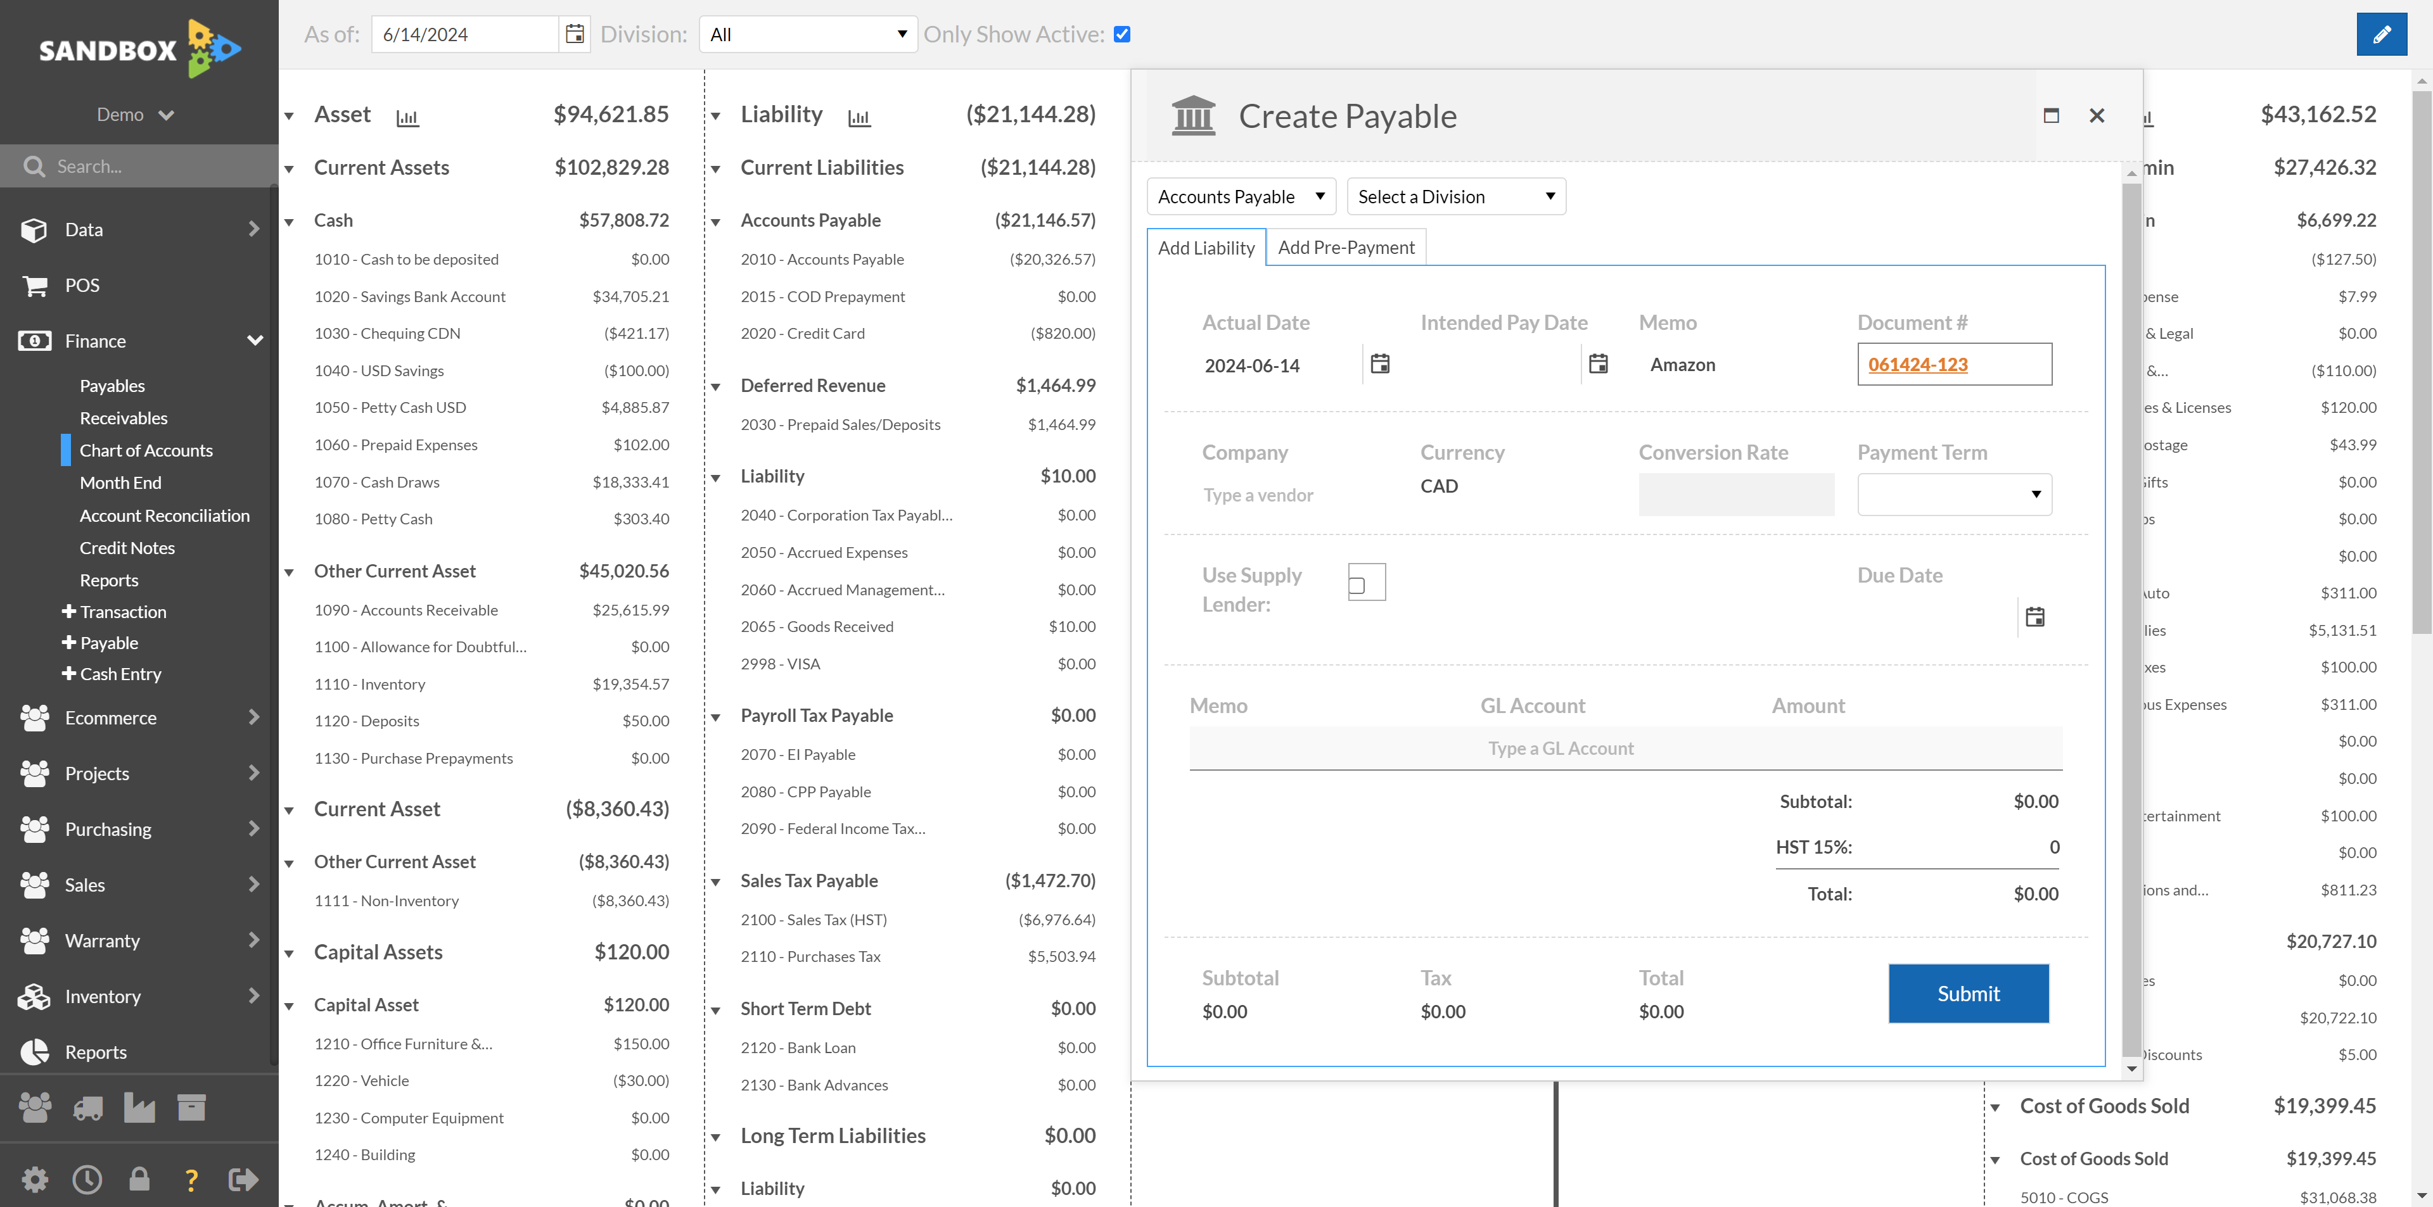
Task: Click the Data cube icon in sidebar
Action: 34,229
